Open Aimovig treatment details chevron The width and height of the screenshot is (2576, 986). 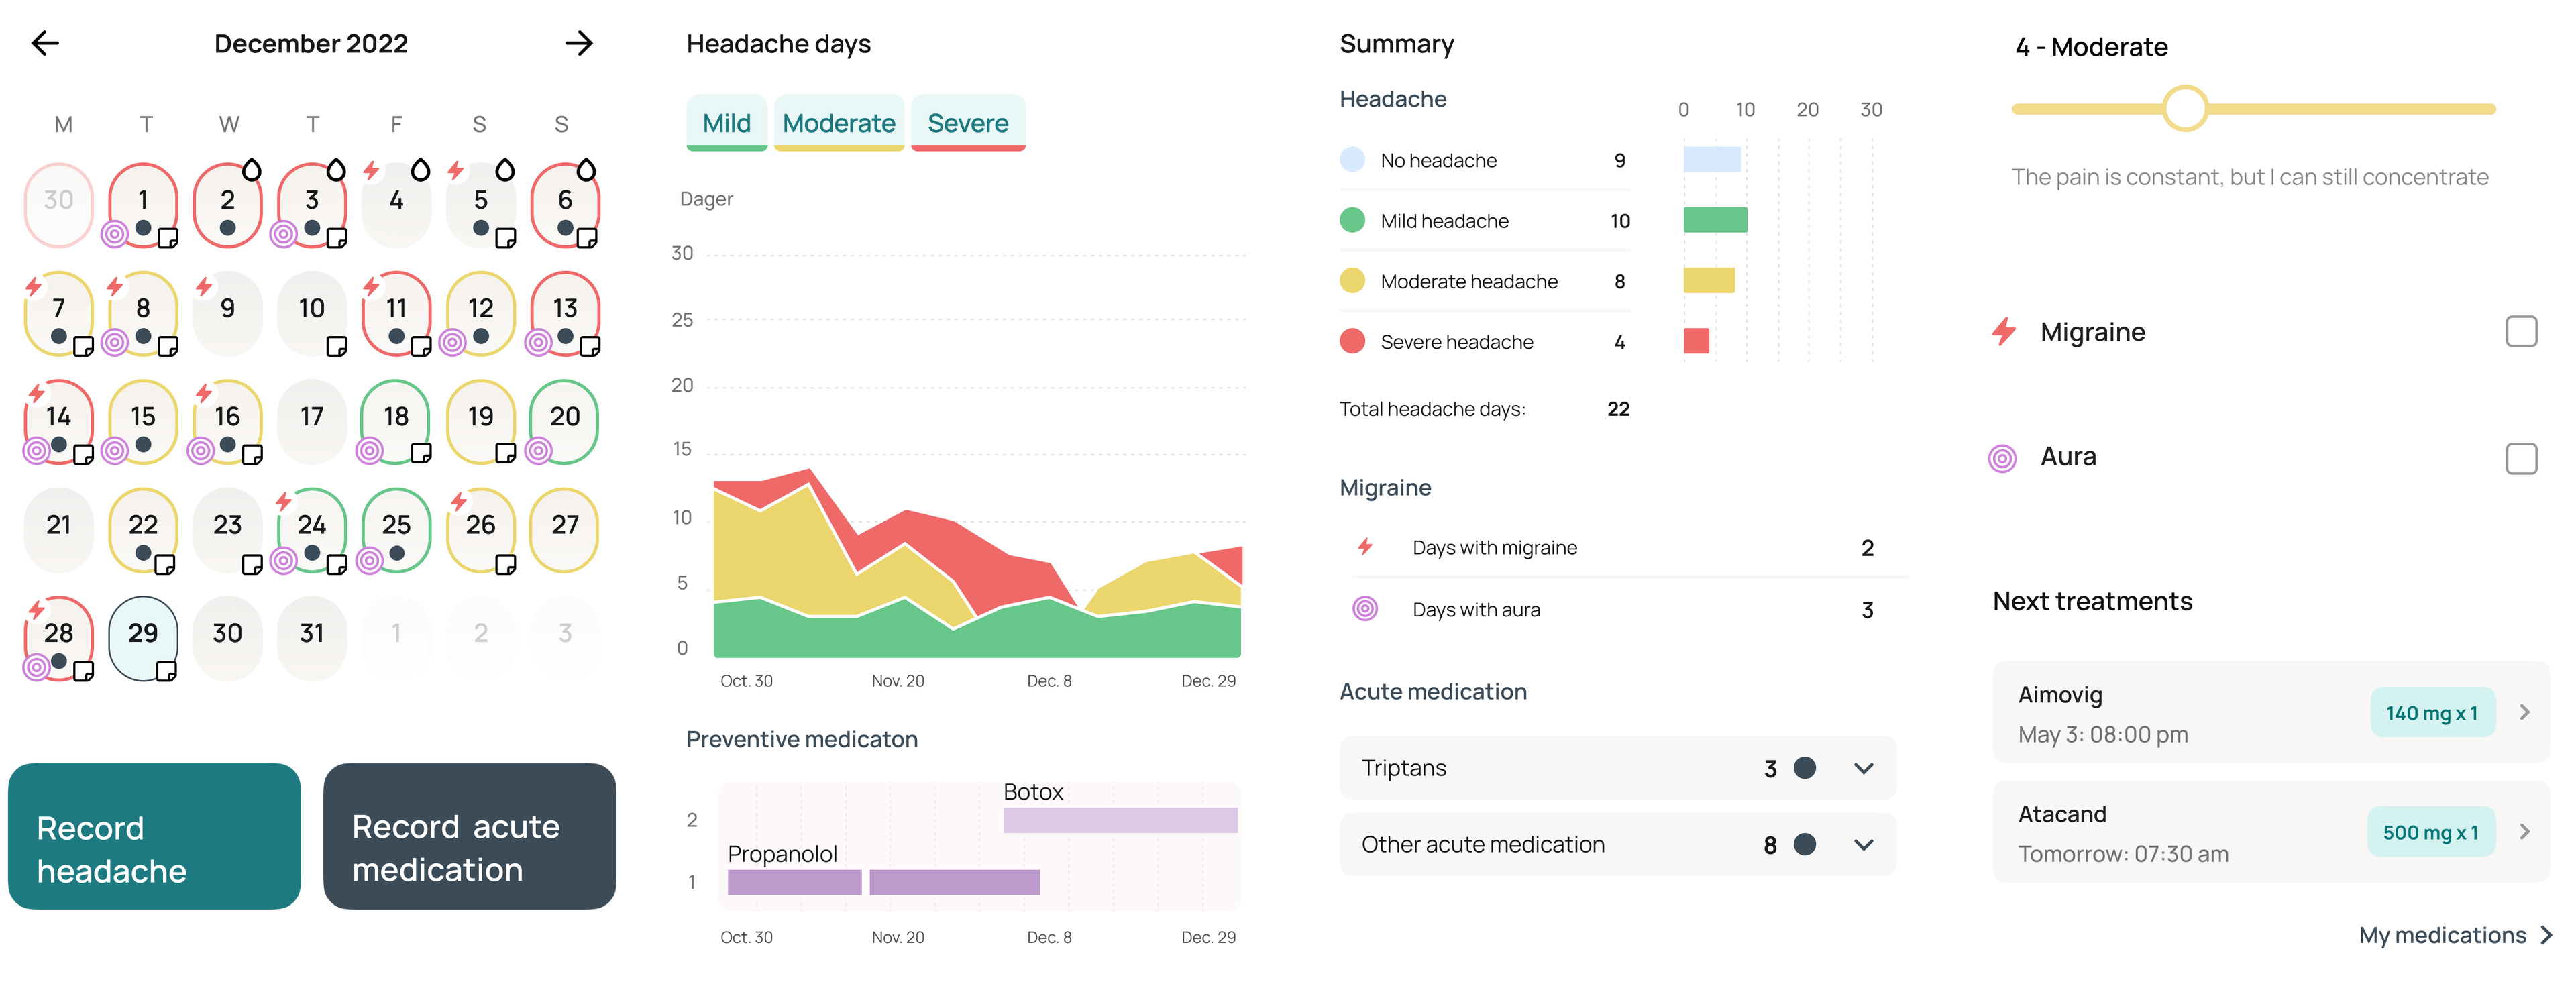[x=2524, y=712]
